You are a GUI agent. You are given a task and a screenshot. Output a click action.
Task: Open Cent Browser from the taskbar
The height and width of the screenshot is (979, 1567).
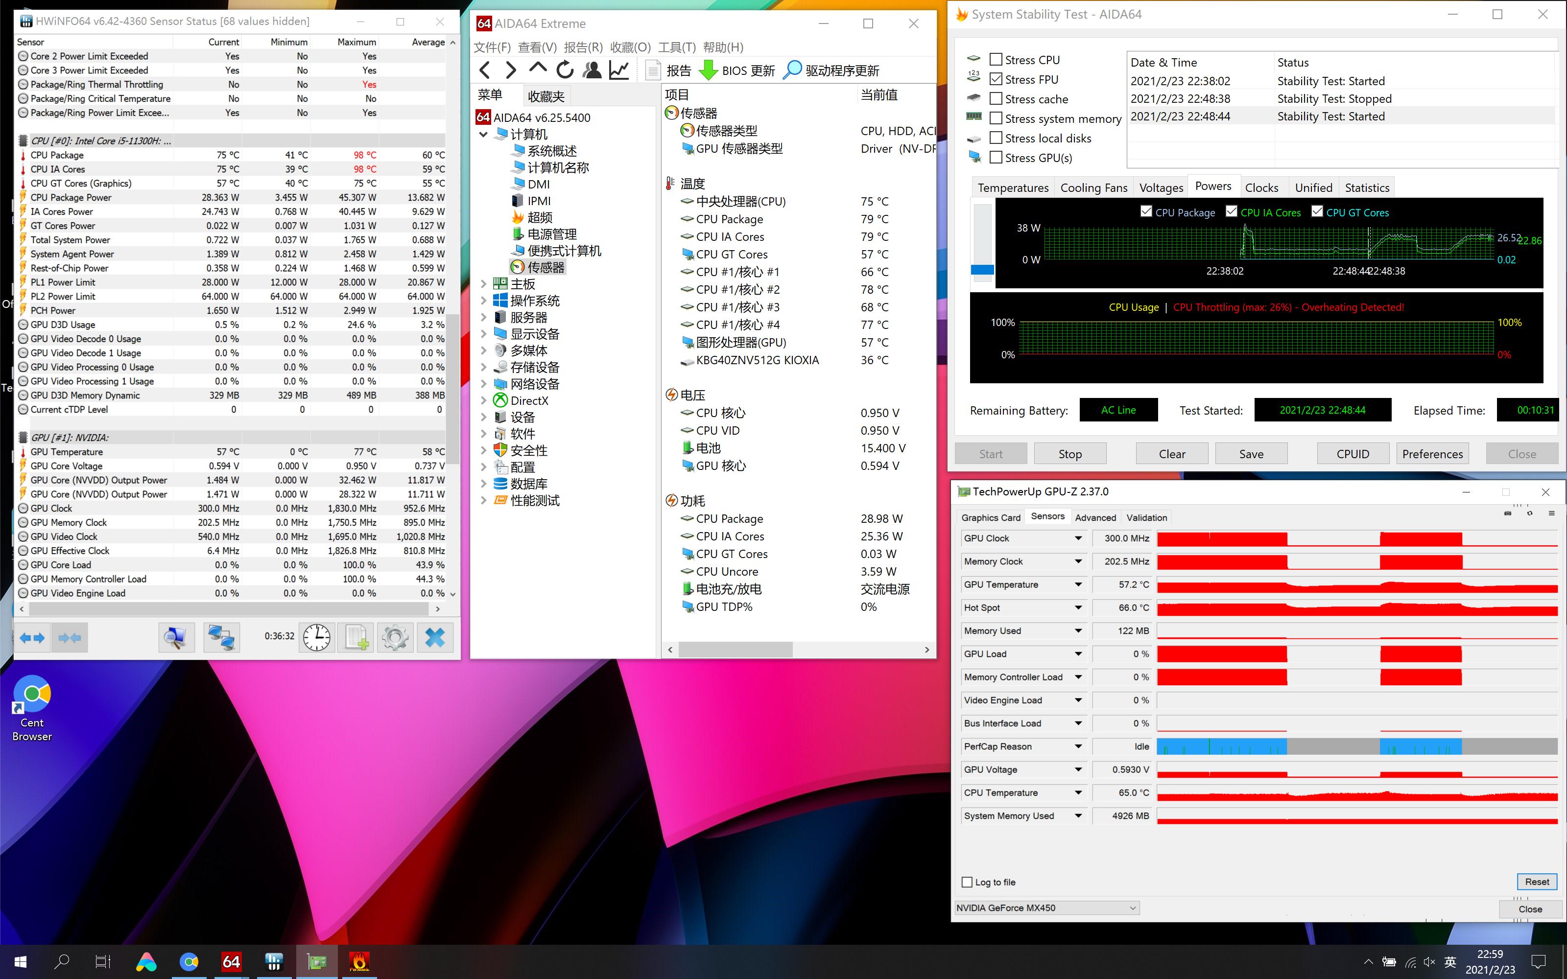pos(189,961)
